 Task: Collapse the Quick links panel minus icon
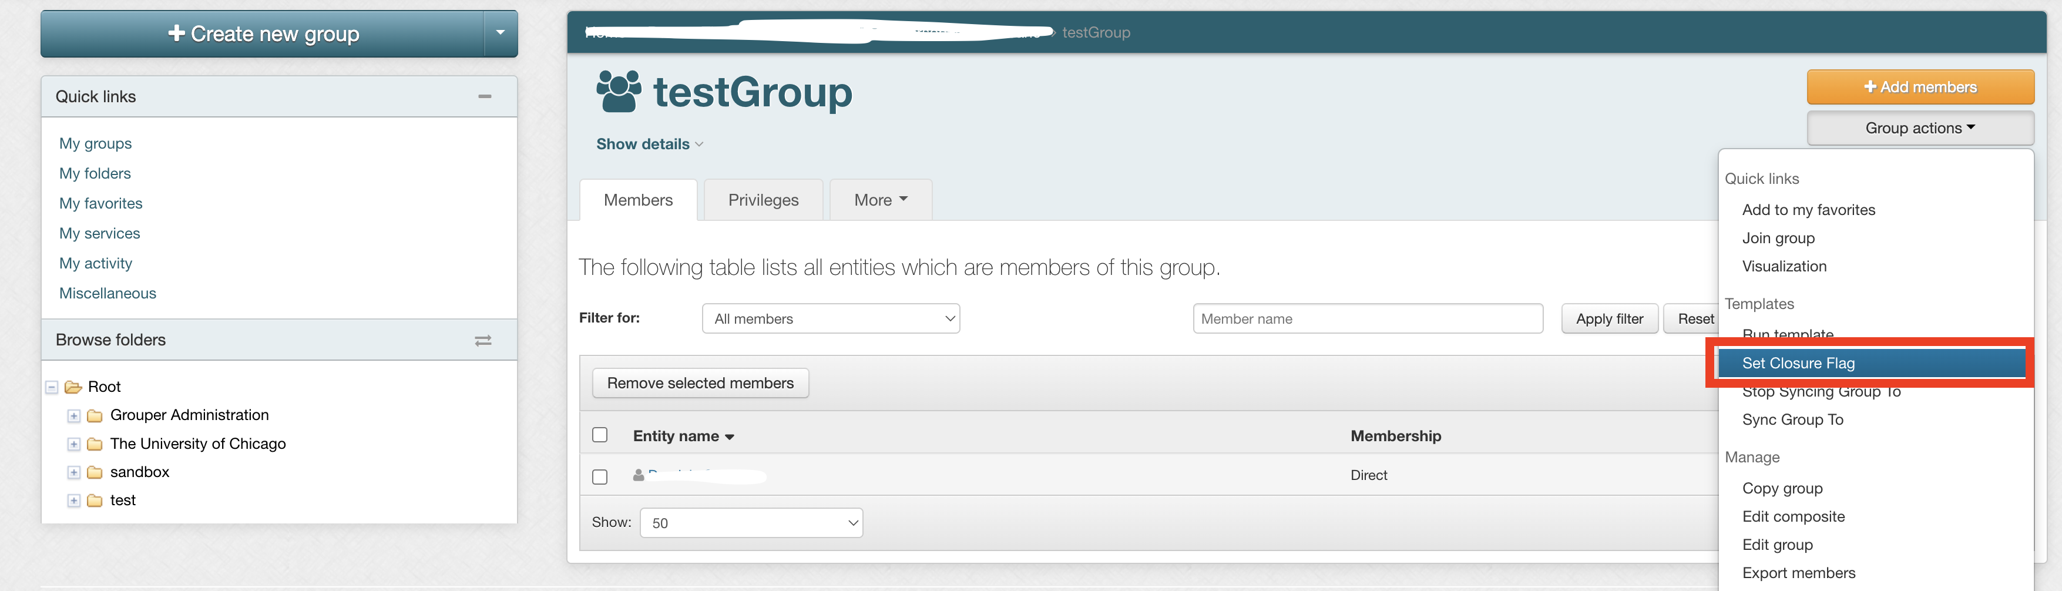(x=484, y=97)
